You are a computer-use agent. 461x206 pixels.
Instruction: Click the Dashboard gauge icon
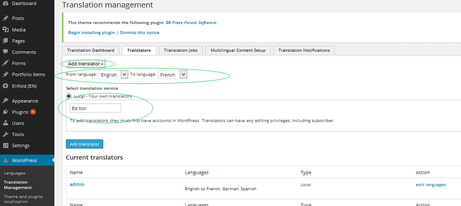coord(5,3)
